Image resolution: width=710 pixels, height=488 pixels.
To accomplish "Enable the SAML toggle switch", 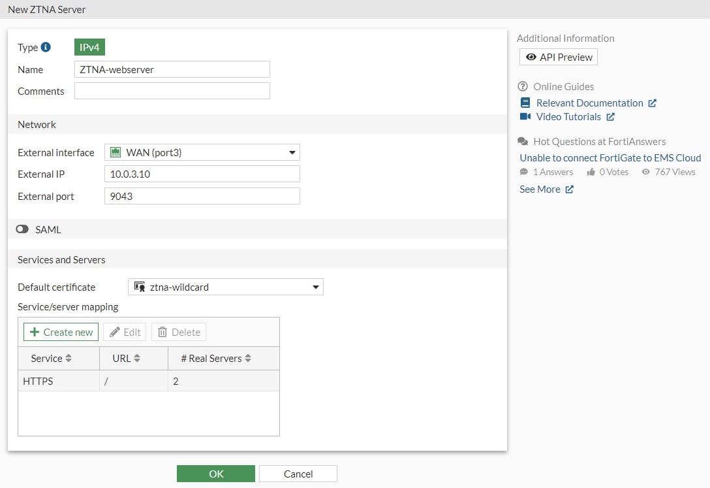I will point(23,229).
